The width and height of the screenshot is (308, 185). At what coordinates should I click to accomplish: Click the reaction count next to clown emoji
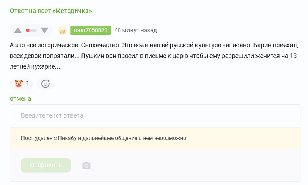(27, 83)
